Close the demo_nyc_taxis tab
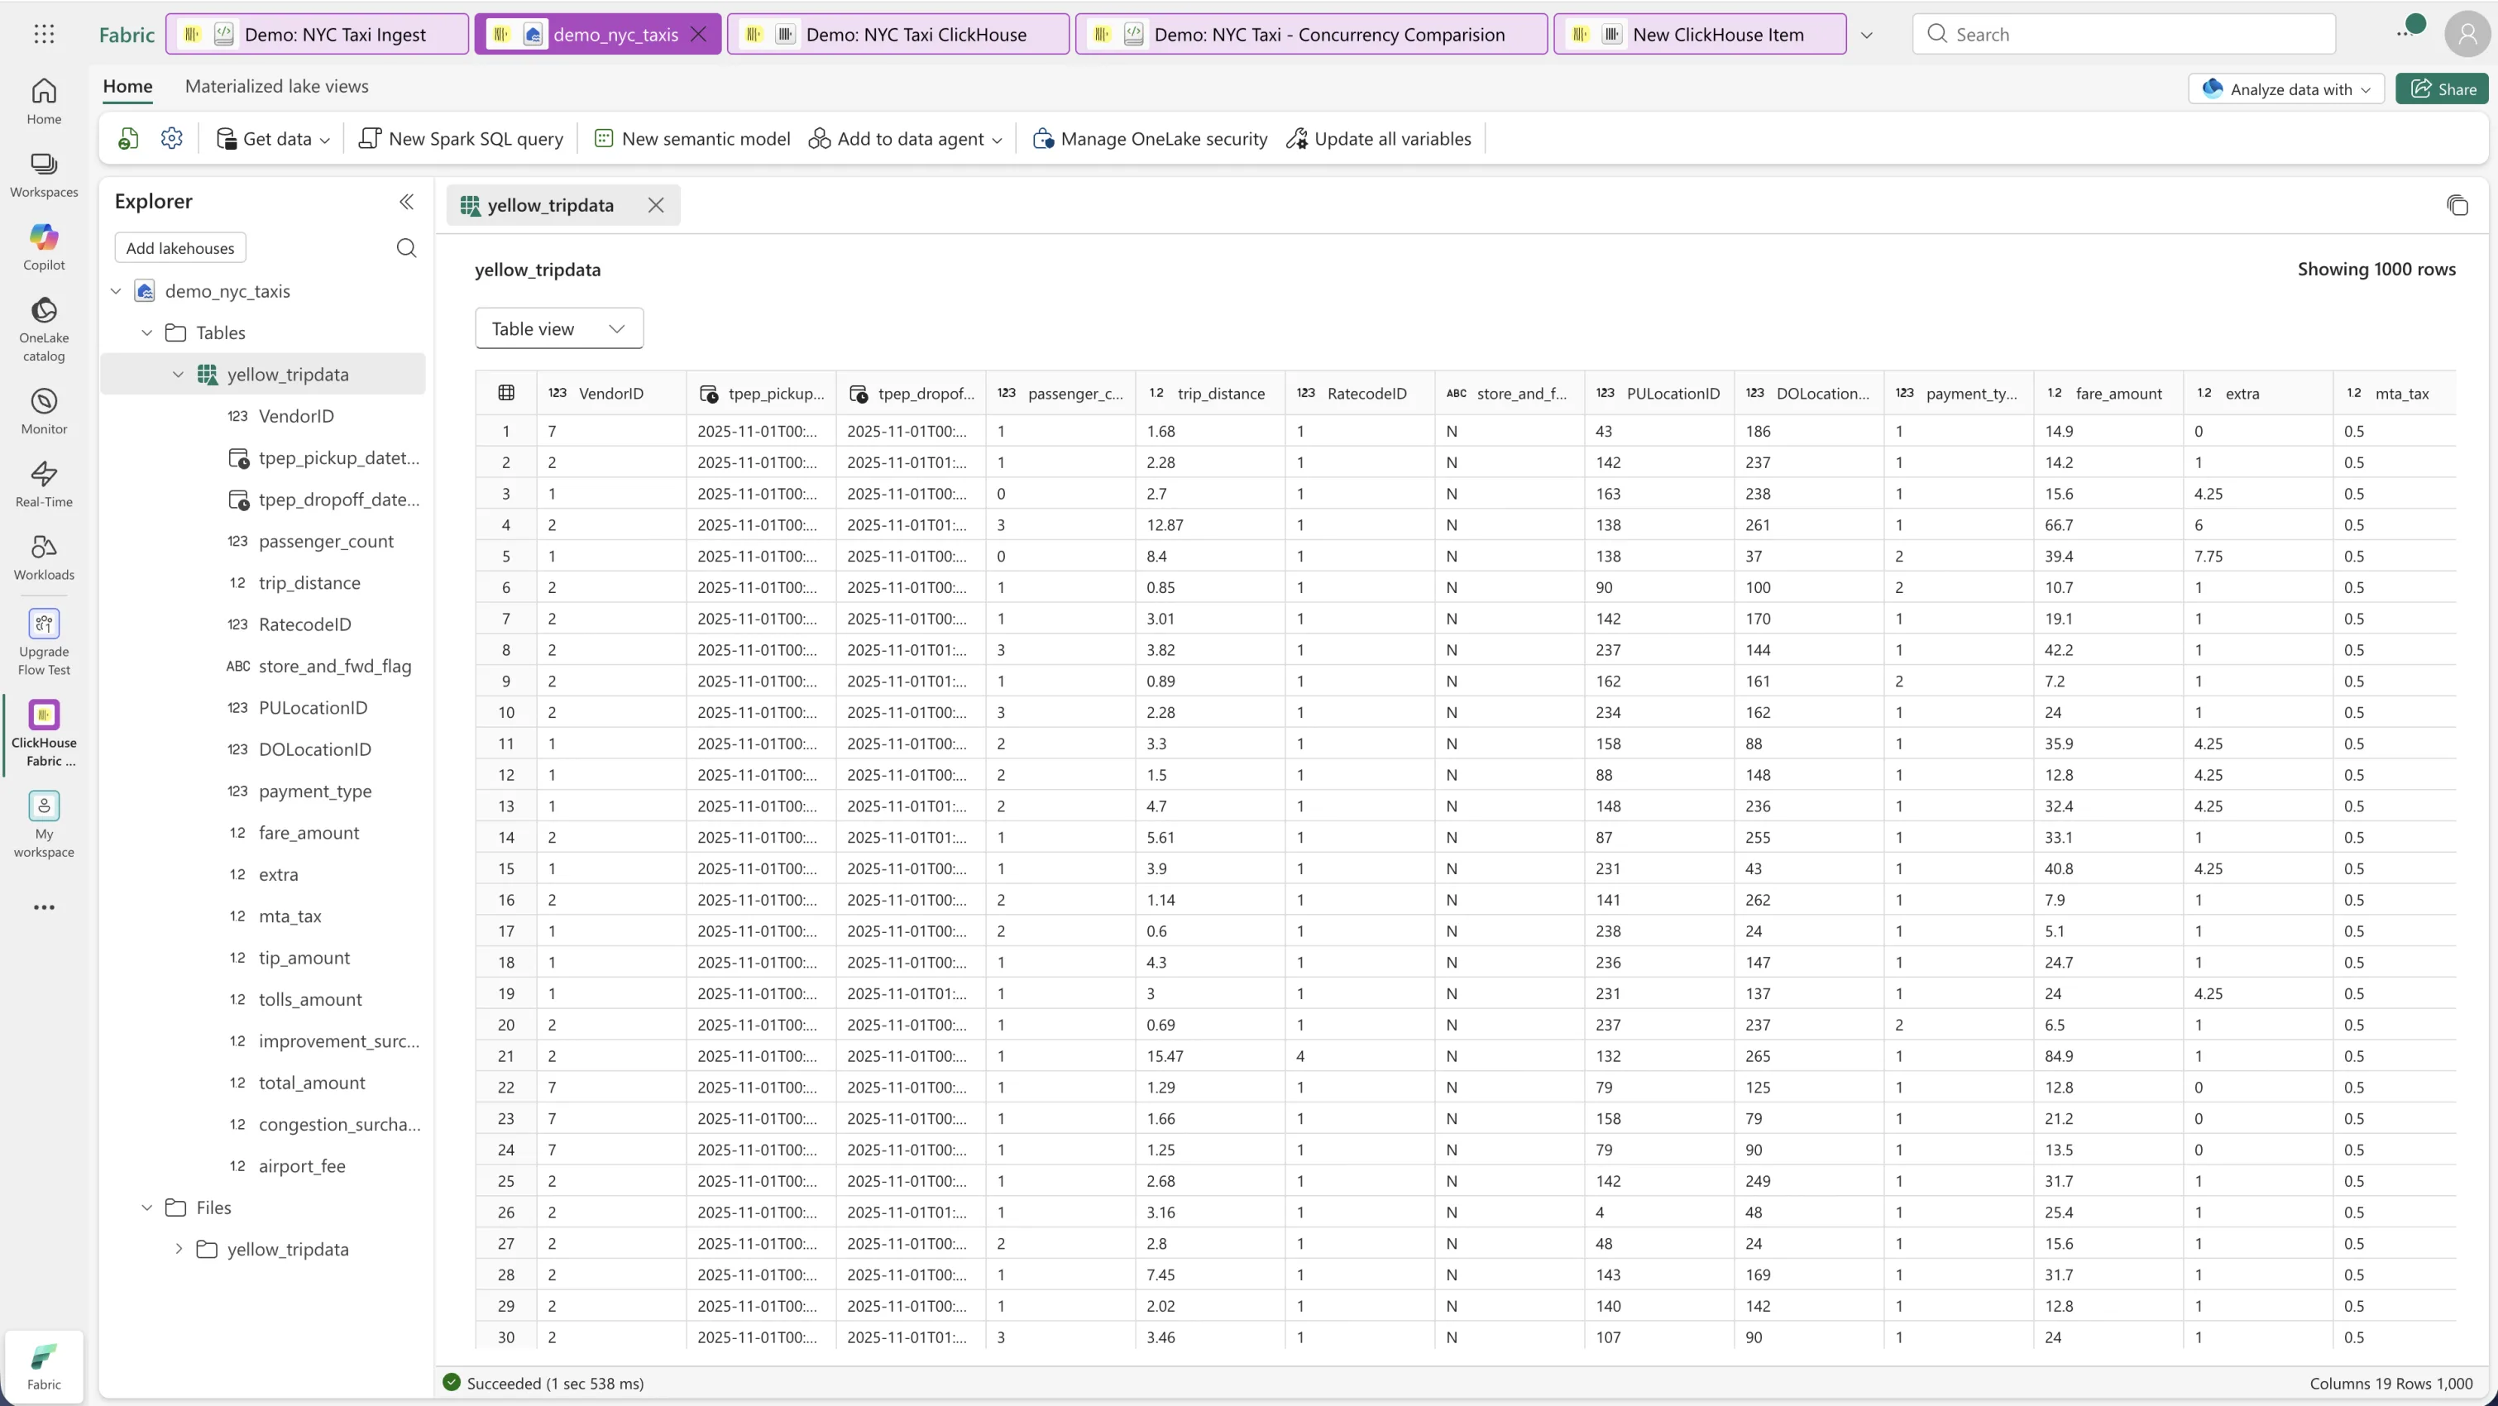Image resolution: width=2498 pixels, height=1406 pixels. coord(698,34)
